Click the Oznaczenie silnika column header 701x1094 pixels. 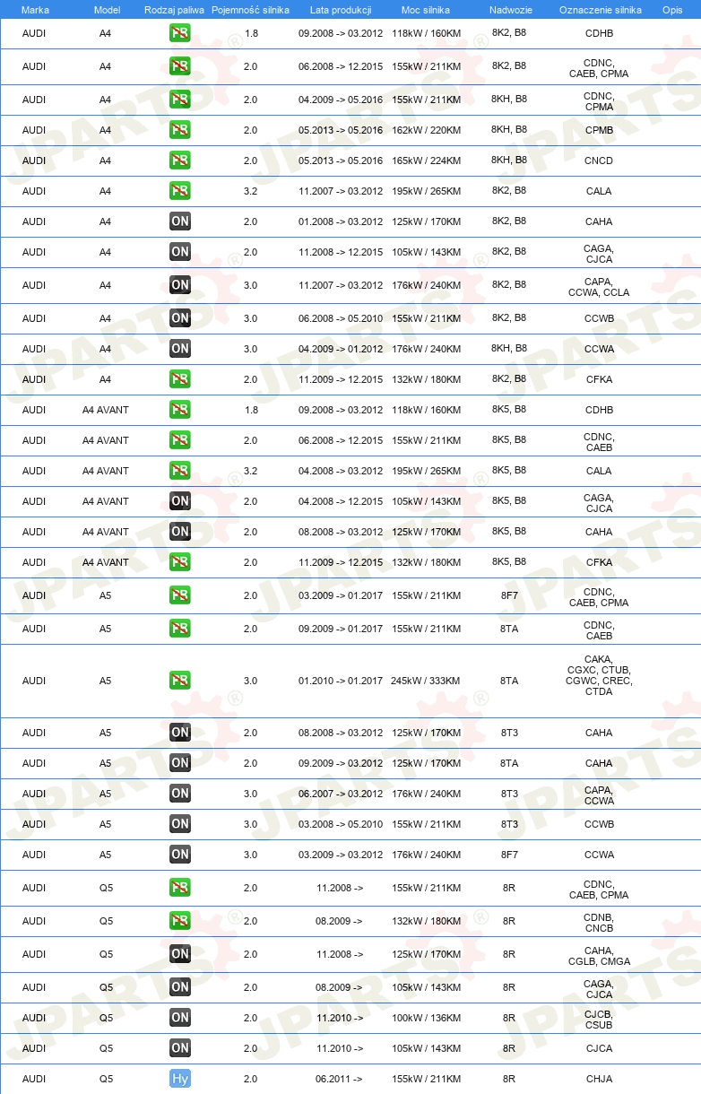coord(600,9)
